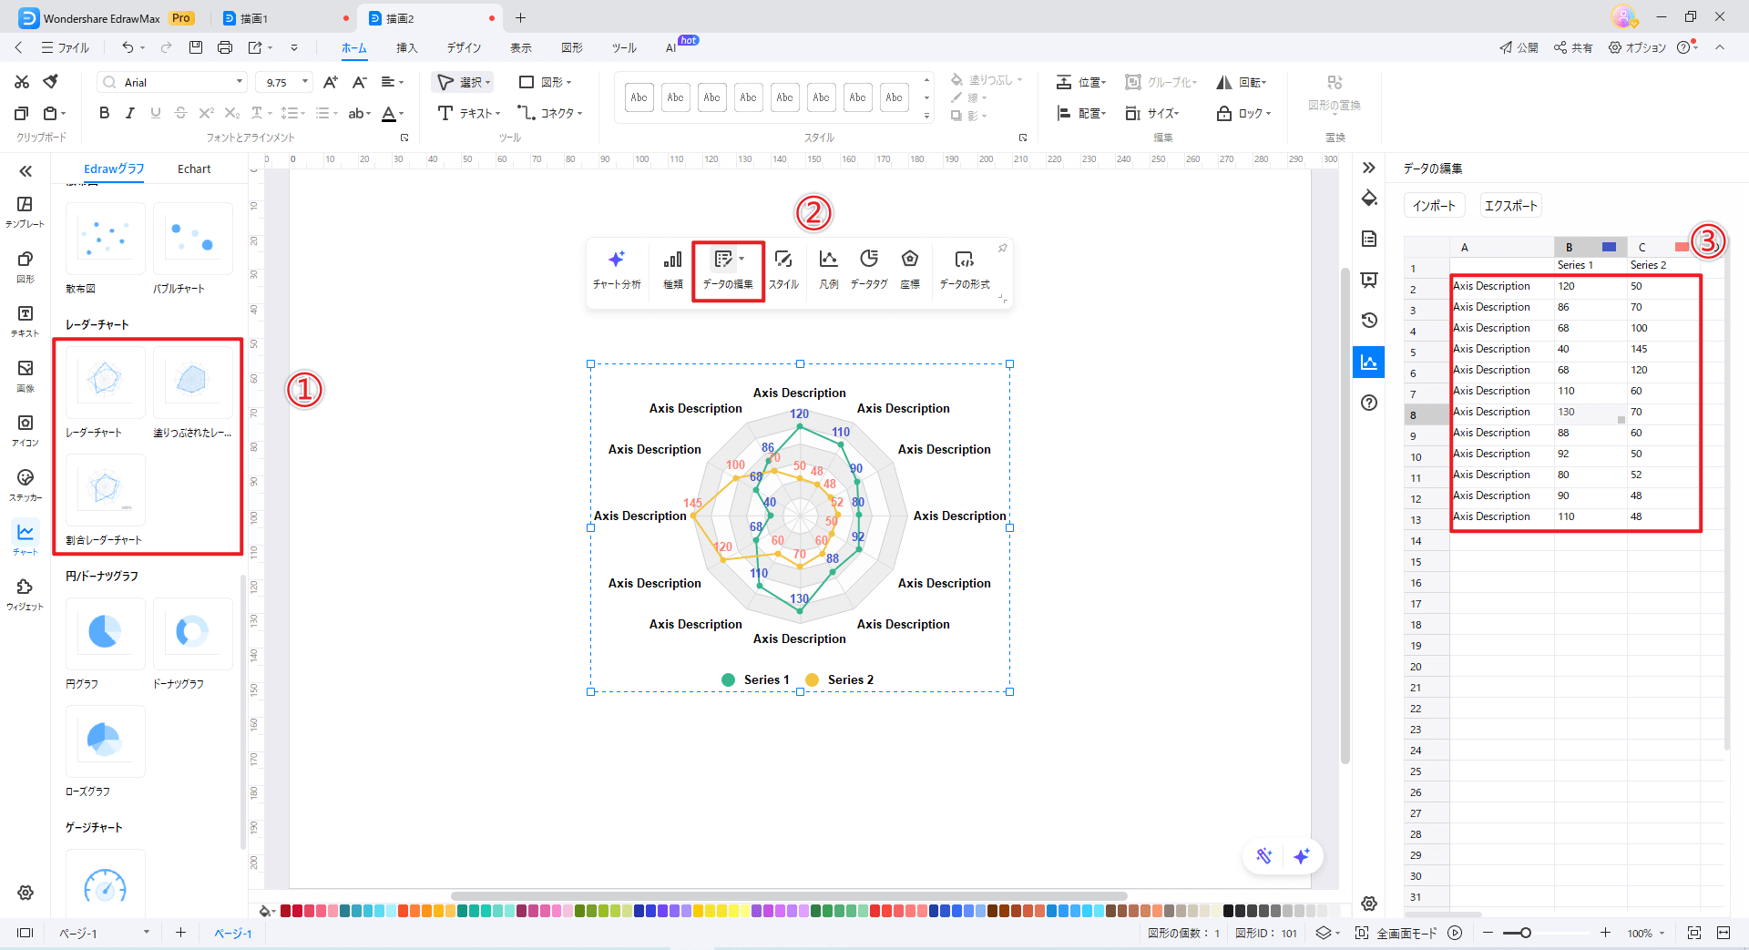Click the Data Tag (データタグ) icon
This screenshot has width=1749, height=950.
(869, 270)
